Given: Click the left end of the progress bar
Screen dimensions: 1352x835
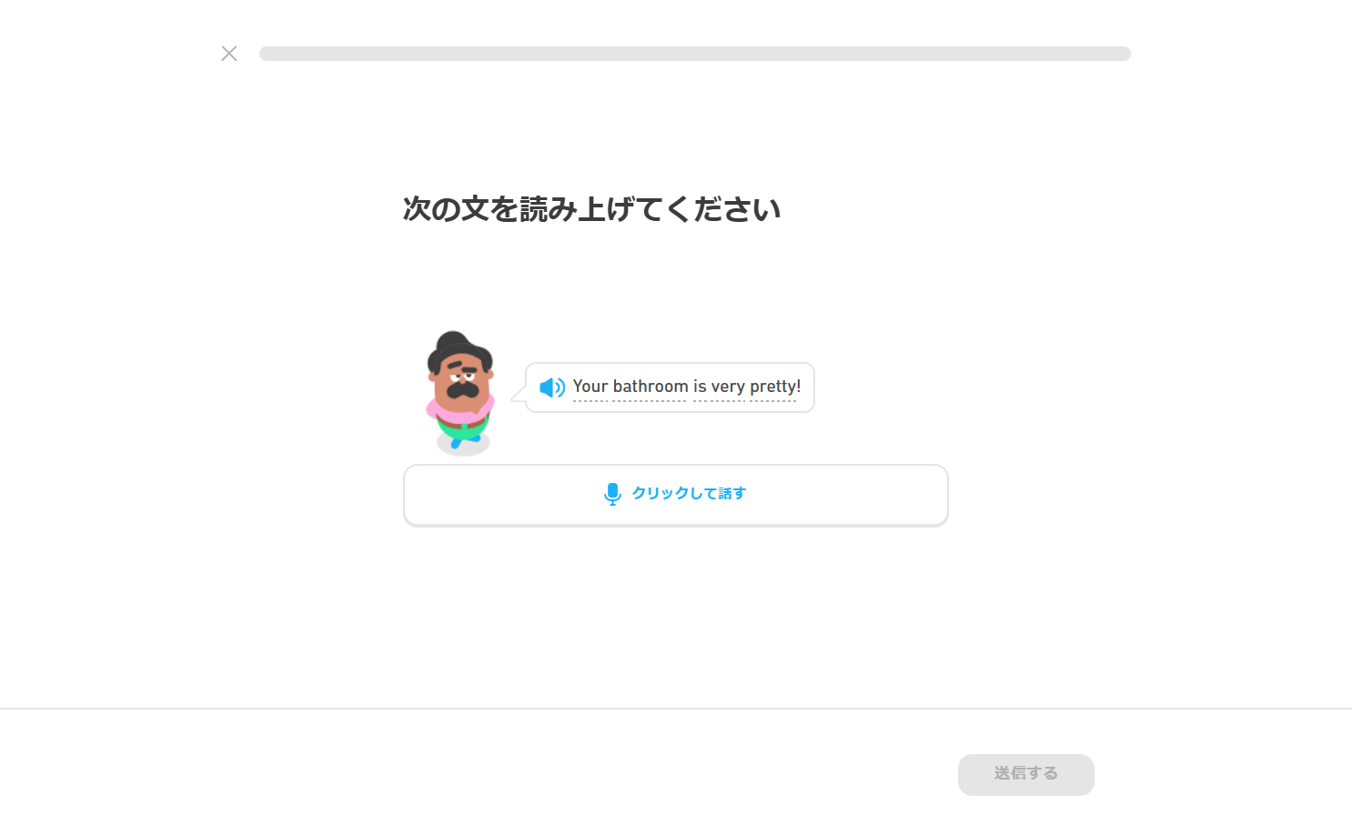Looking at the screenshot, I should pos(267,54).
